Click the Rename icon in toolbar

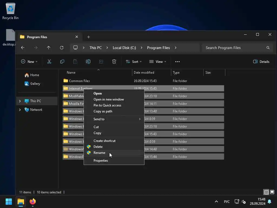click(88, 61)
